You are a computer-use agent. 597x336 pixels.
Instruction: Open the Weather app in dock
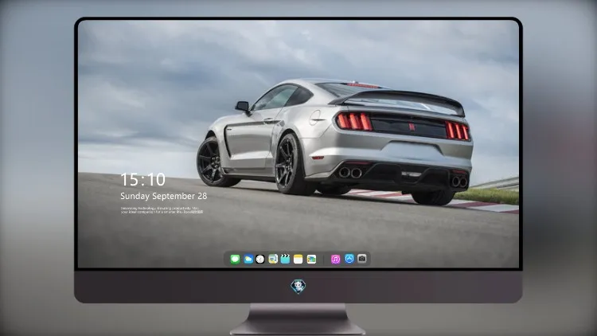click(x=248, y=259)
